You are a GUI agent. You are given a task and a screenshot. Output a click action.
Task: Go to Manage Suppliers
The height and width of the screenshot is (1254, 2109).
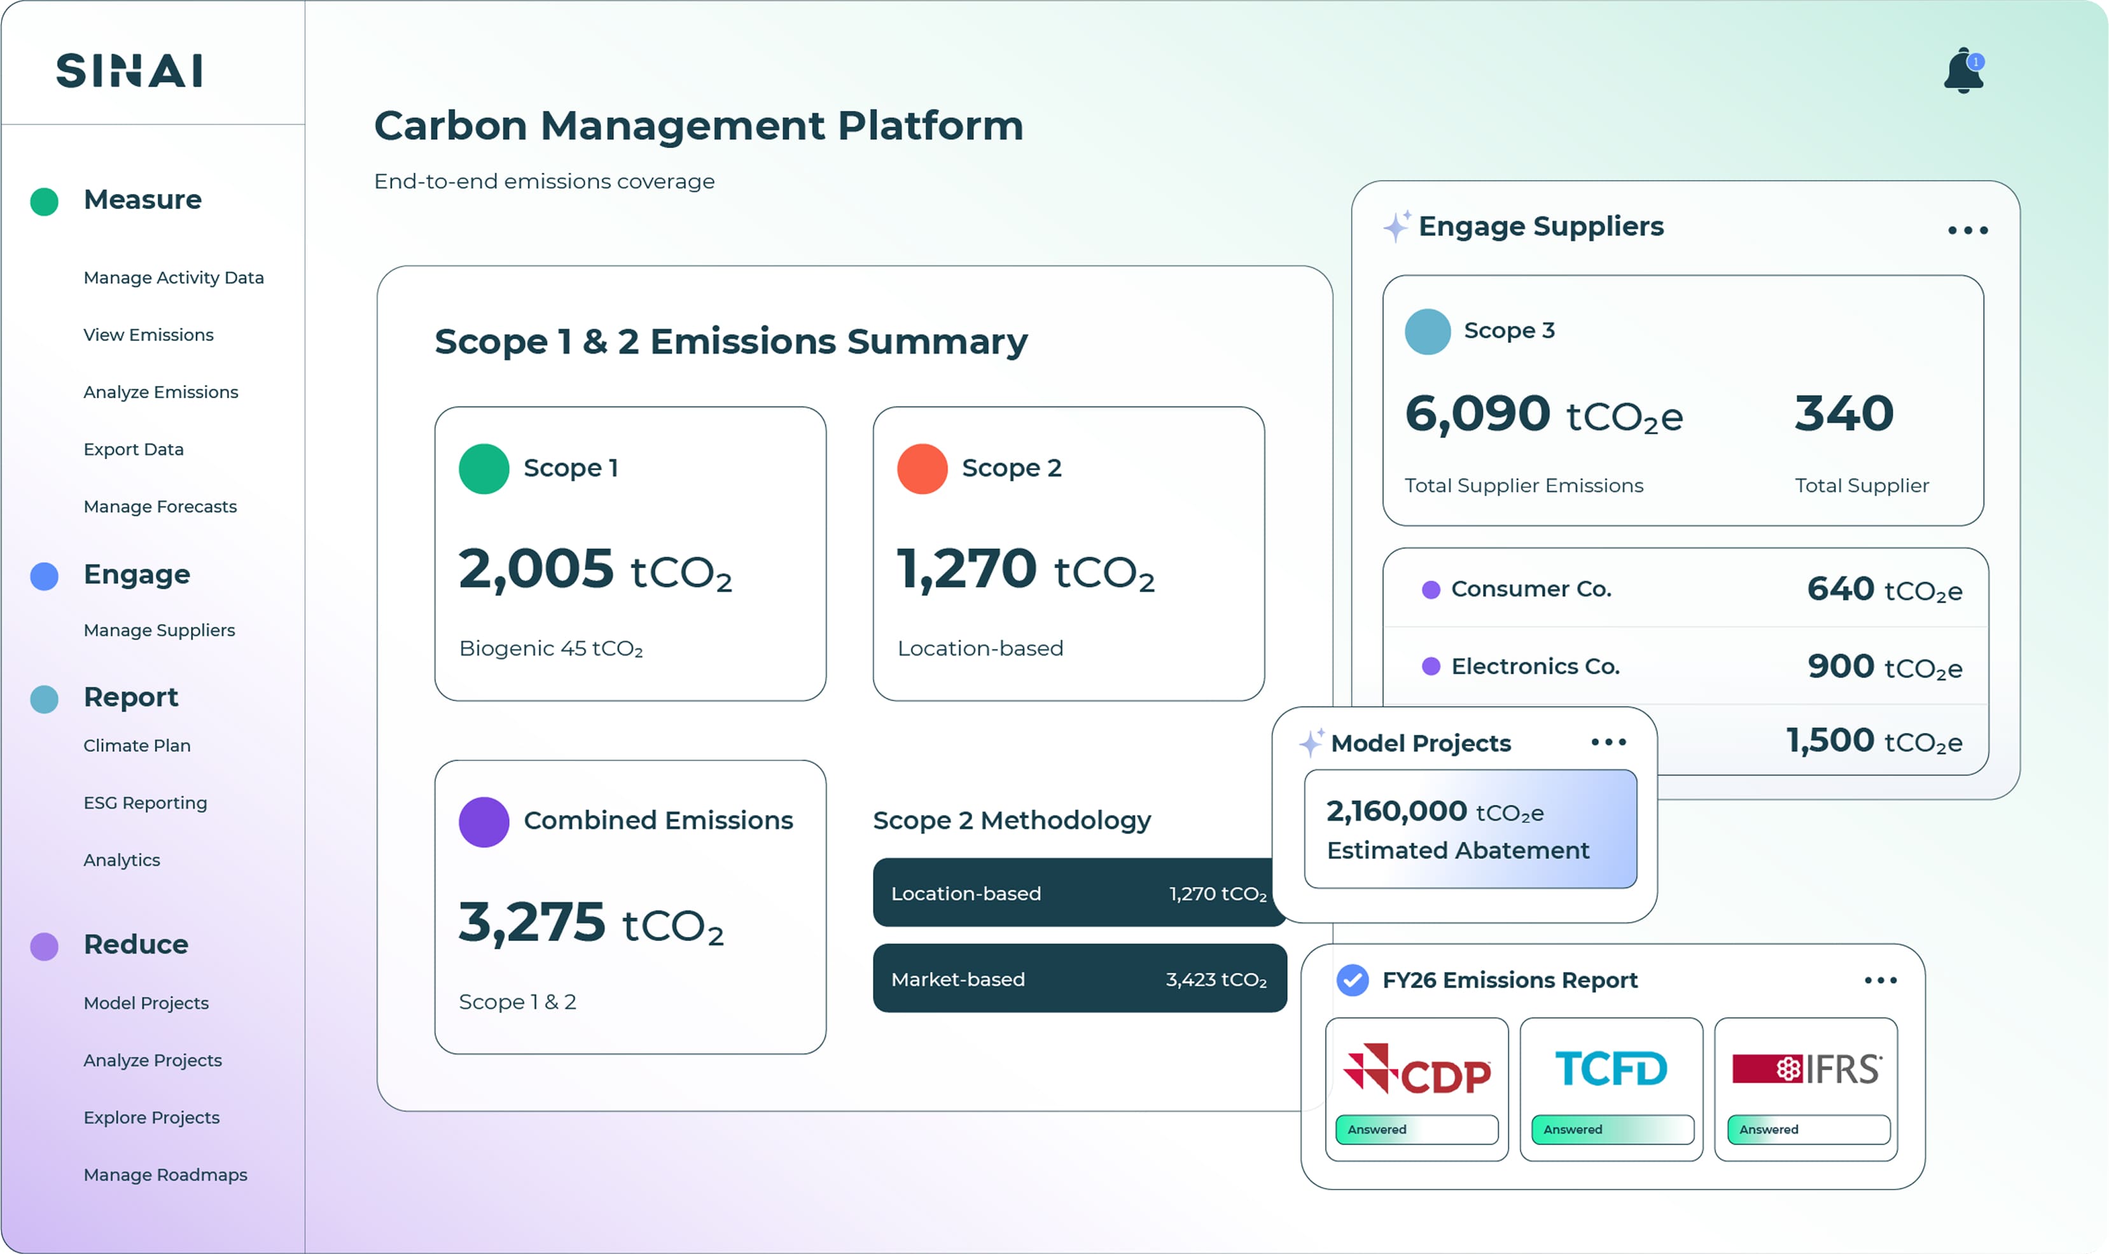click(x=160, y=630)
